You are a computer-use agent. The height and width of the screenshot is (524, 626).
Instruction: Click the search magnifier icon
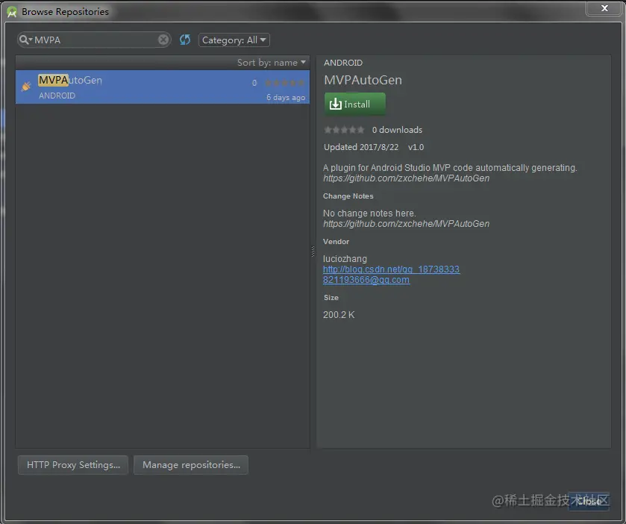[x=24, y=40]
